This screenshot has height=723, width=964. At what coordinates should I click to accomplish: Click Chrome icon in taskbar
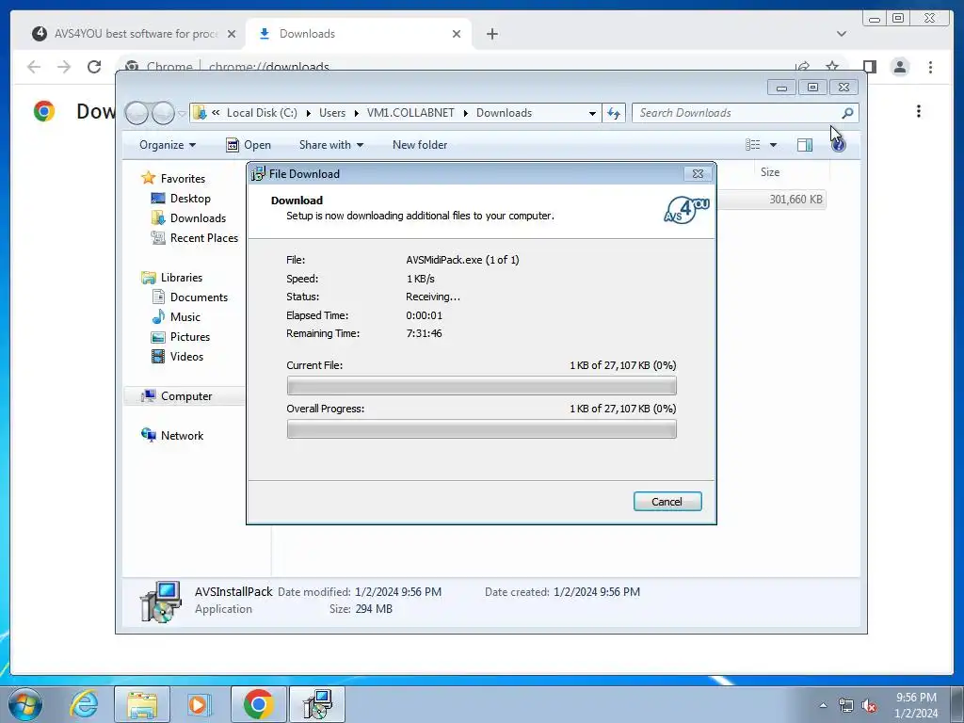pos(258,704)
